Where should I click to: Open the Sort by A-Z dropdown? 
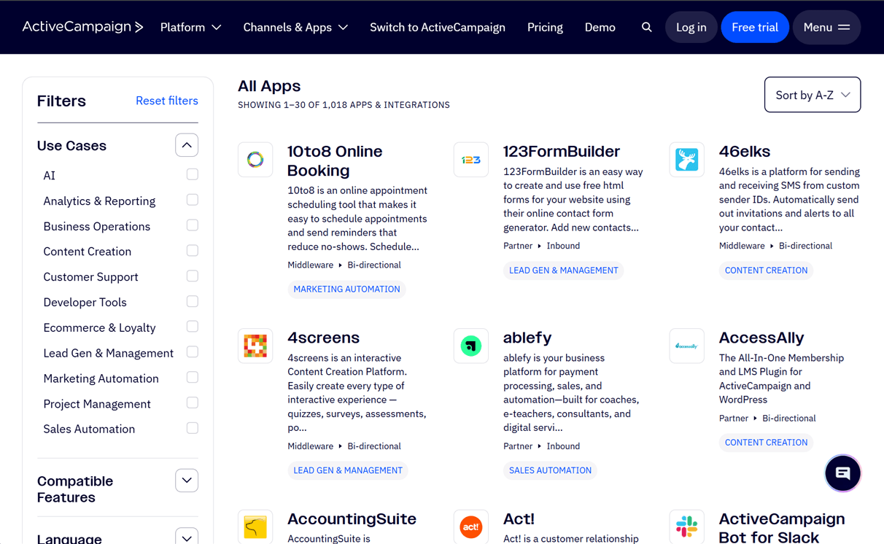813,95
